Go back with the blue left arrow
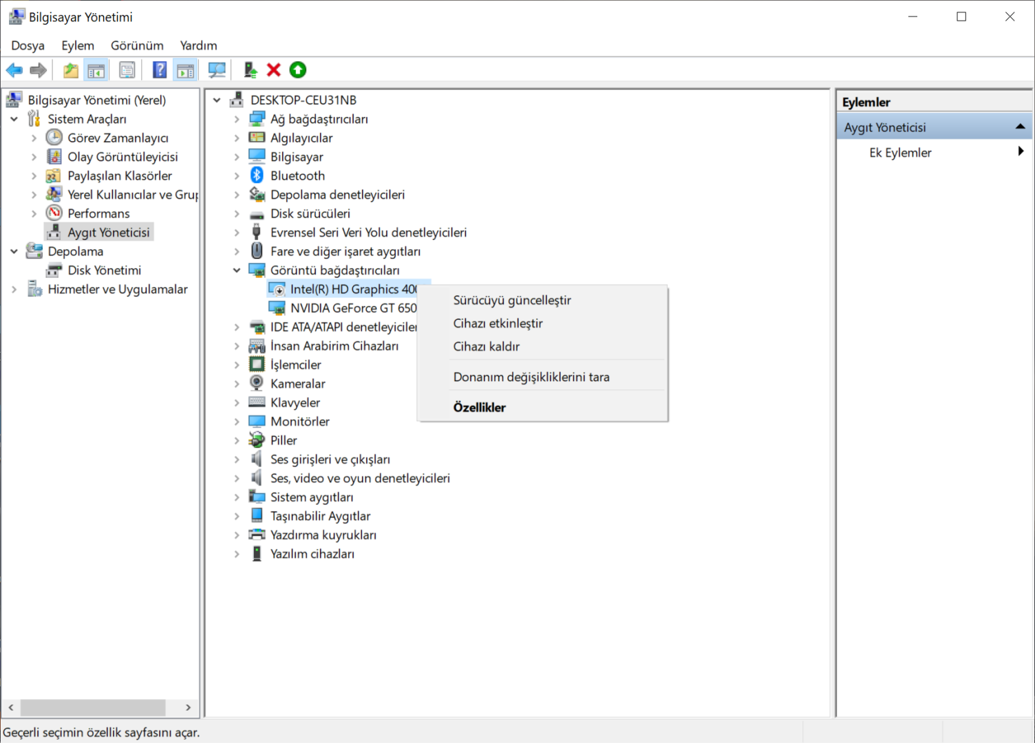1035x743 pixels. point(14,70)
